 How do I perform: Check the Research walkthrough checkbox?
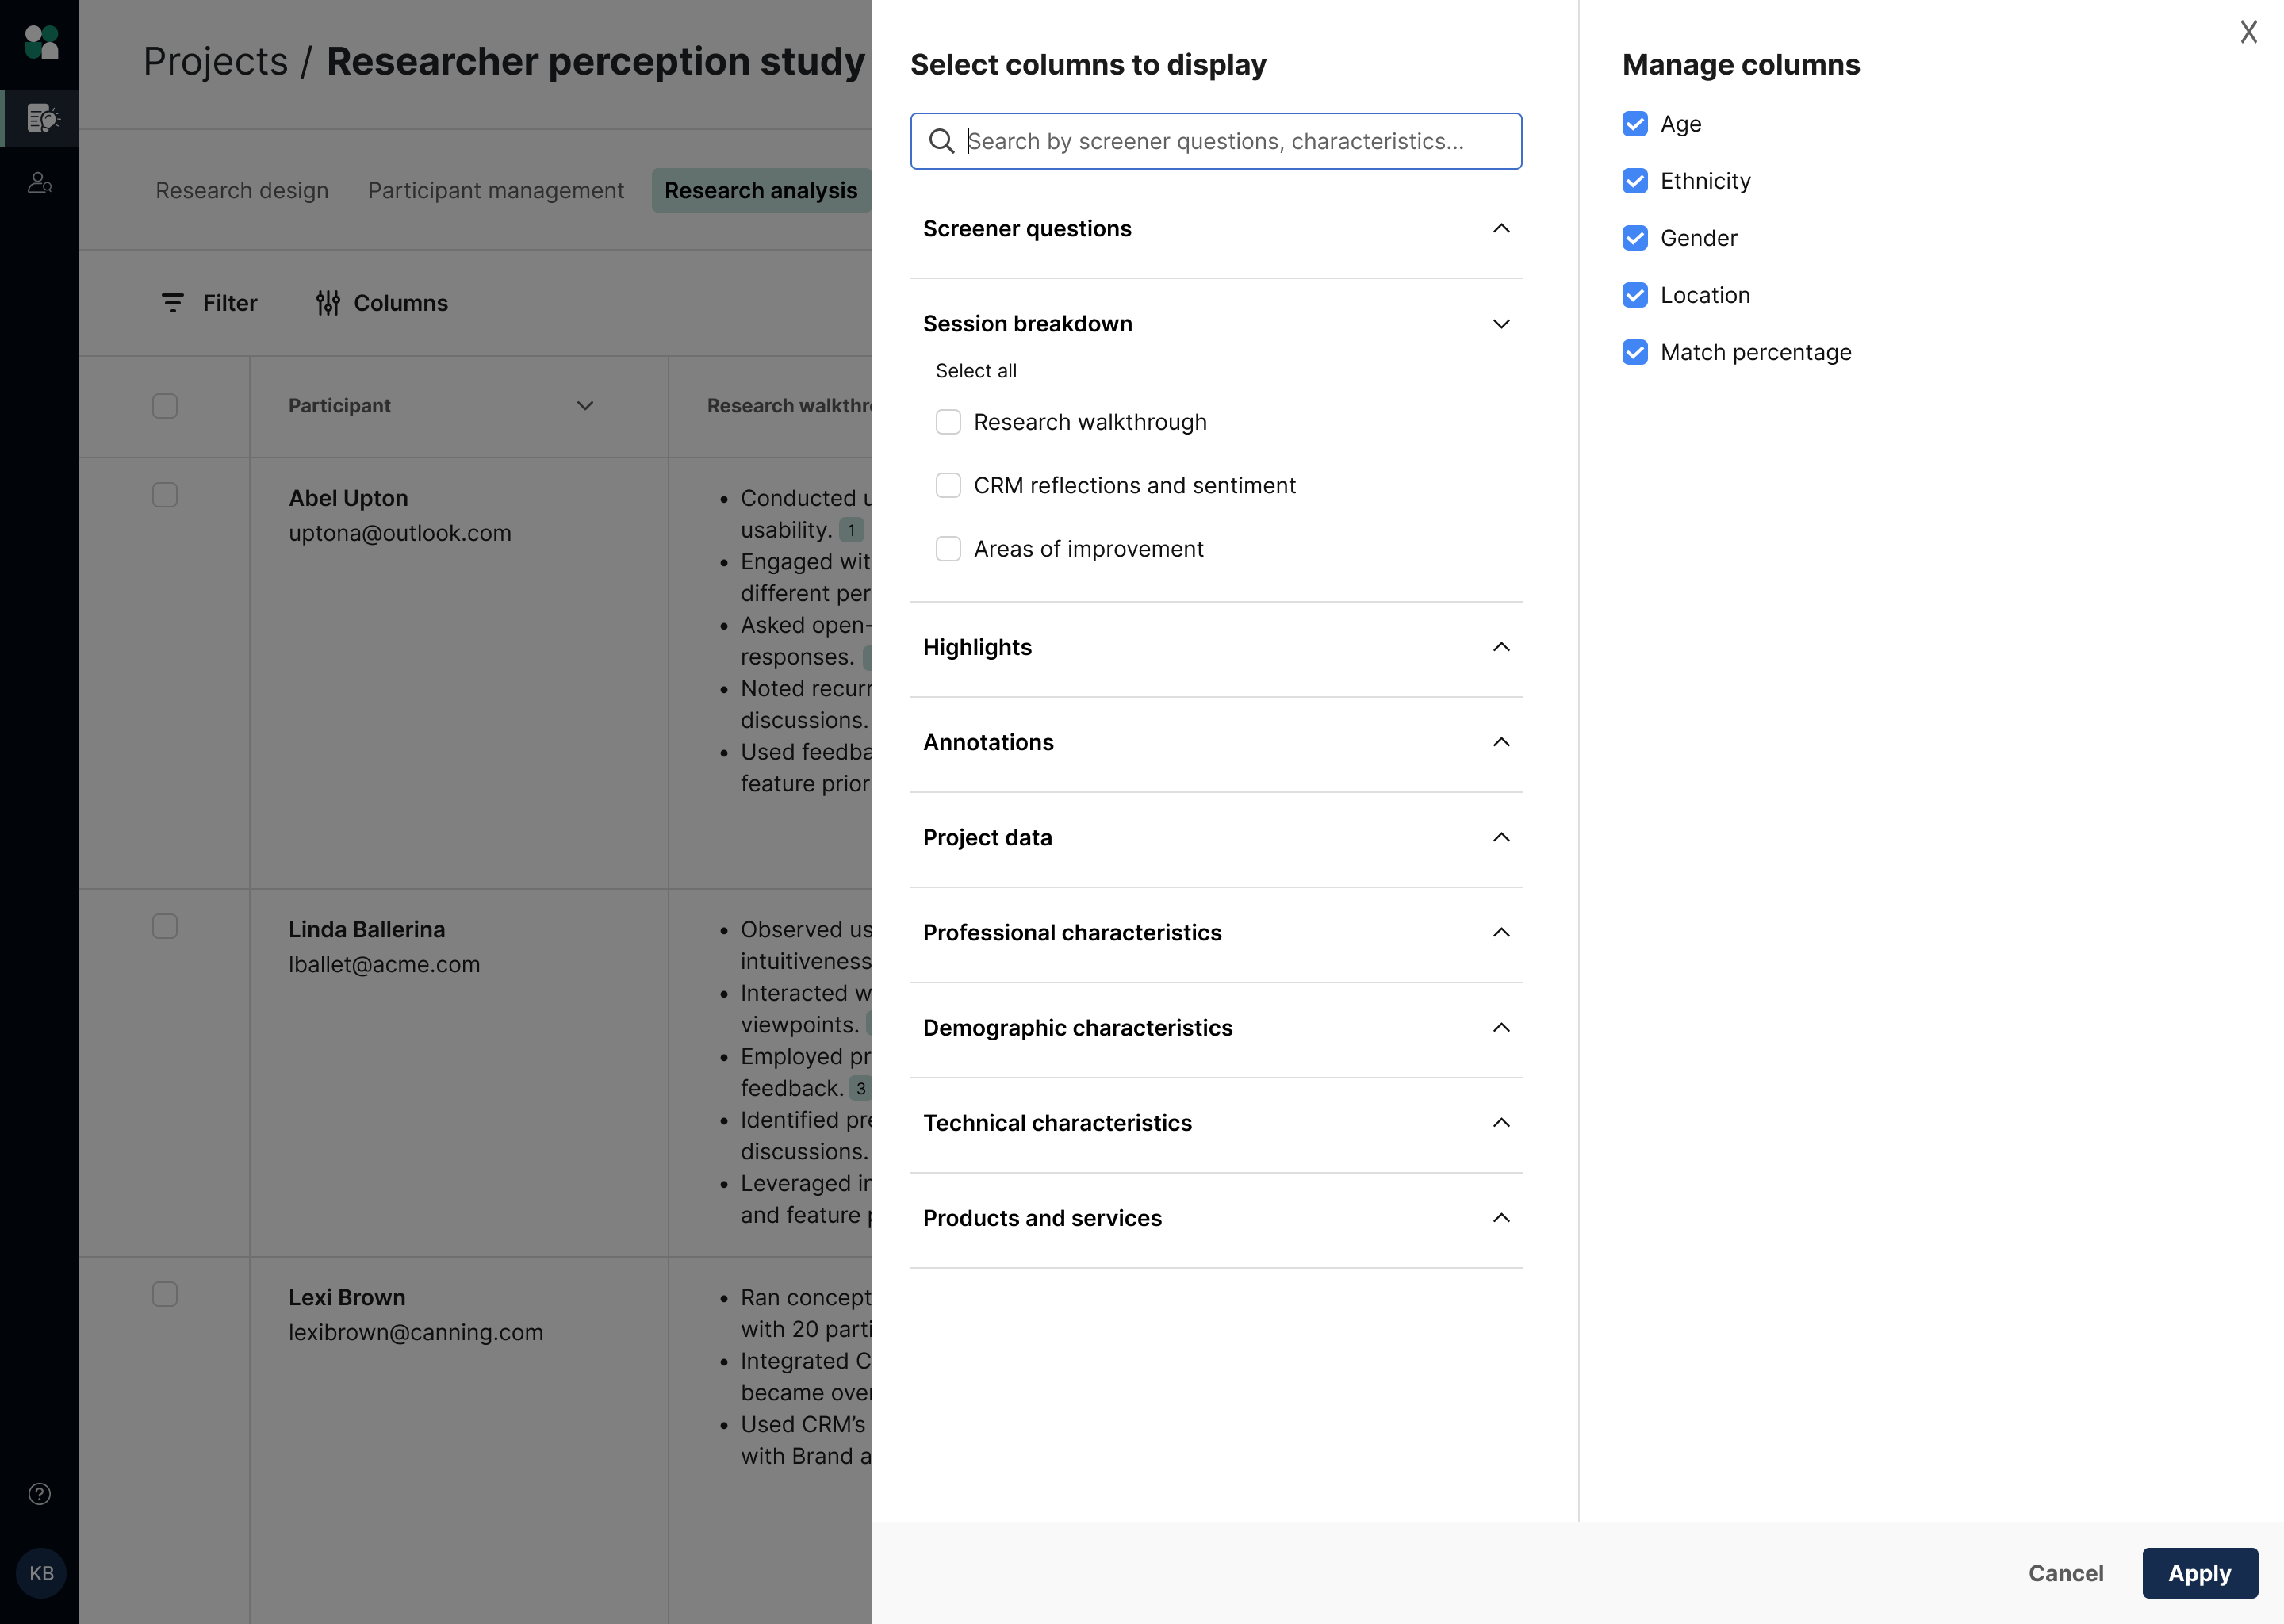(948, 422)
